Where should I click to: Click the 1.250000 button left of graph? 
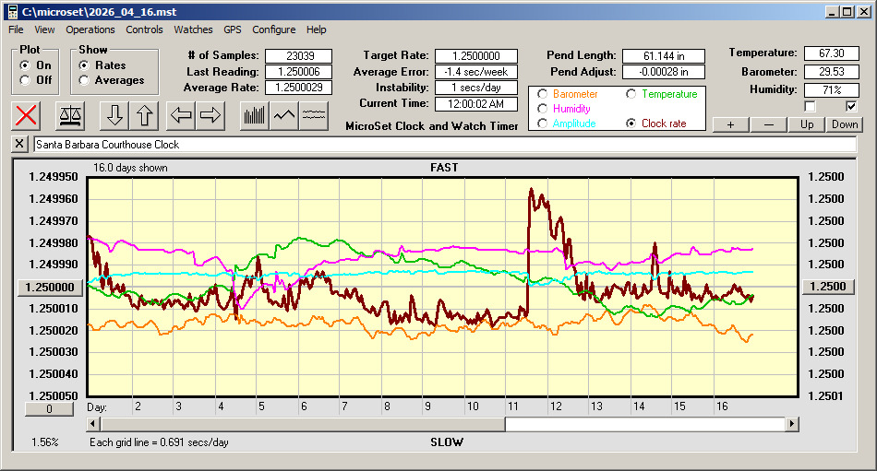[x=52, y=287]
